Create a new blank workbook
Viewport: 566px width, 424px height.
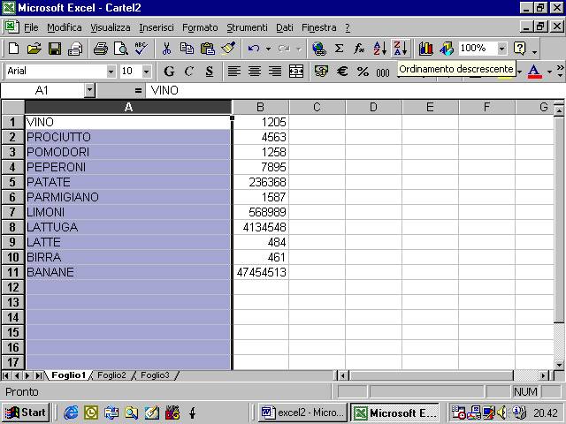14,49
